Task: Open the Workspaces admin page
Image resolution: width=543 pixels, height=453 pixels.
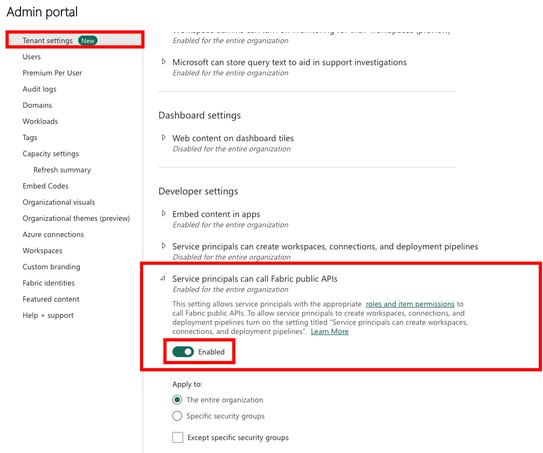Action: [x=42, y=250]
